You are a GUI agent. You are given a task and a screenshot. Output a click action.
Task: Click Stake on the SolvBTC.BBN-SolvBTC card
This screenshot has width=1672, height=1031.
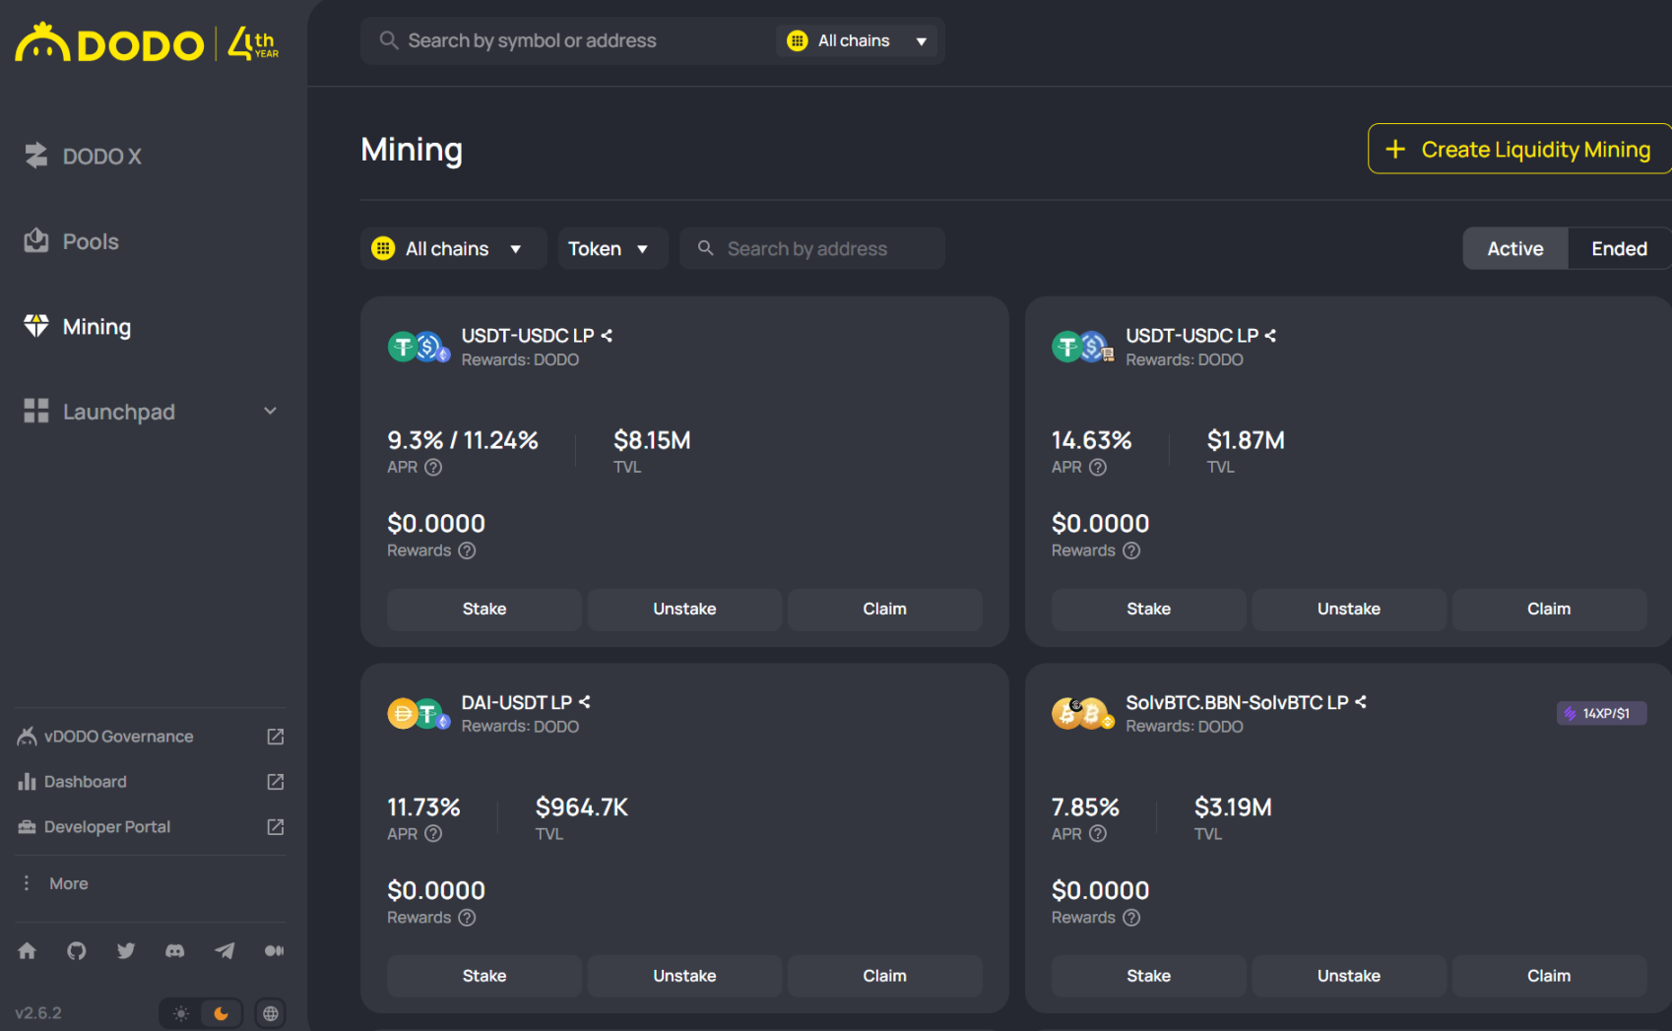click(x=1148, y=976)
